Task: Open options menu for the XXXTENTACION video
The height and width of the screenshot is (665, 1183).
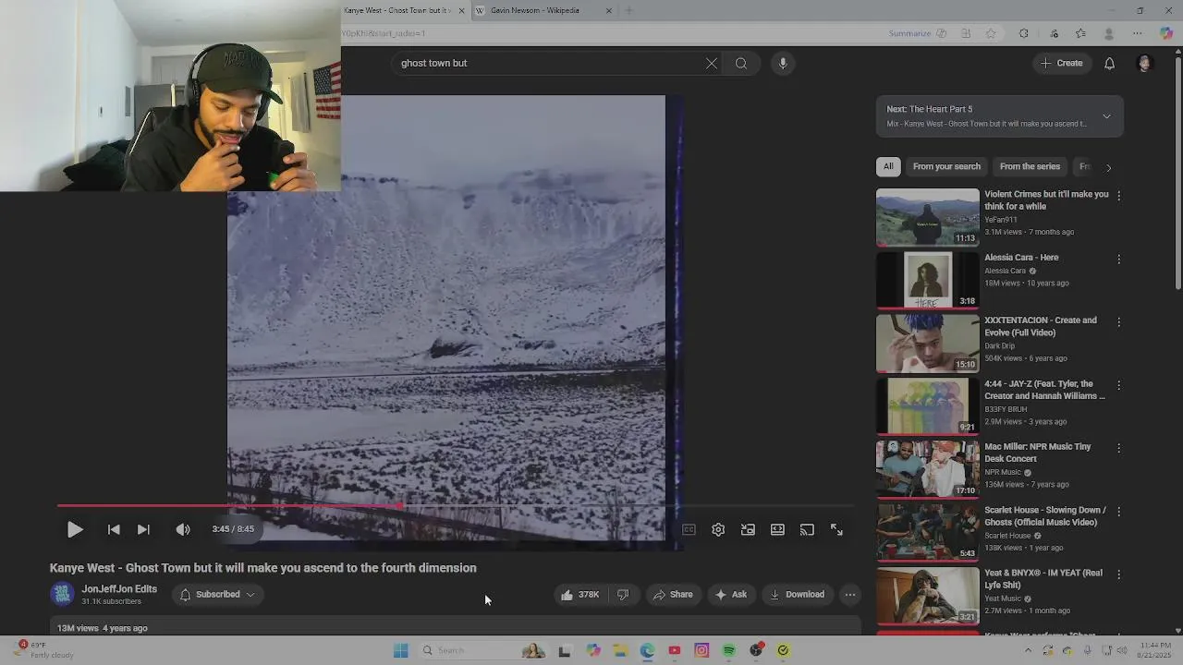Action: pyautogui.click(x=1118, y=322)
